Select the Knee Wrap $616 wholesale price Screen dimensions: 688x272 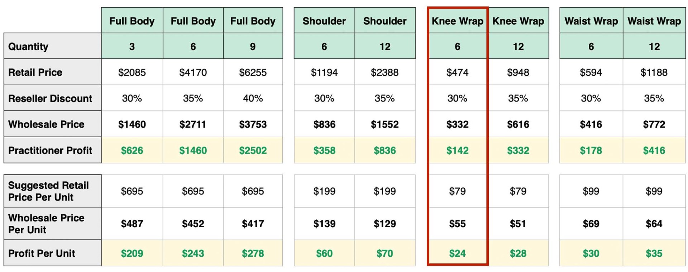(x=518, y=124)
